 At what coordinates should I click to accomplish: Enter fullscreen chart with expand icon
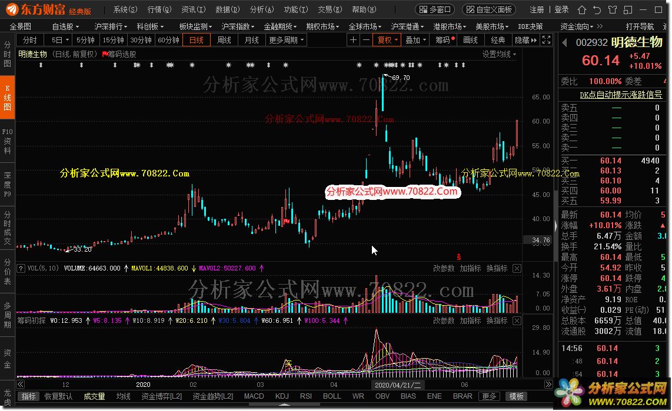pyautogui.click(x=546, y=40)
